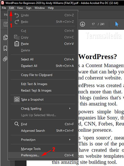The width and height of the screenshot is (124, 166).
Task: Open the Sign menu
Action: 29,8
